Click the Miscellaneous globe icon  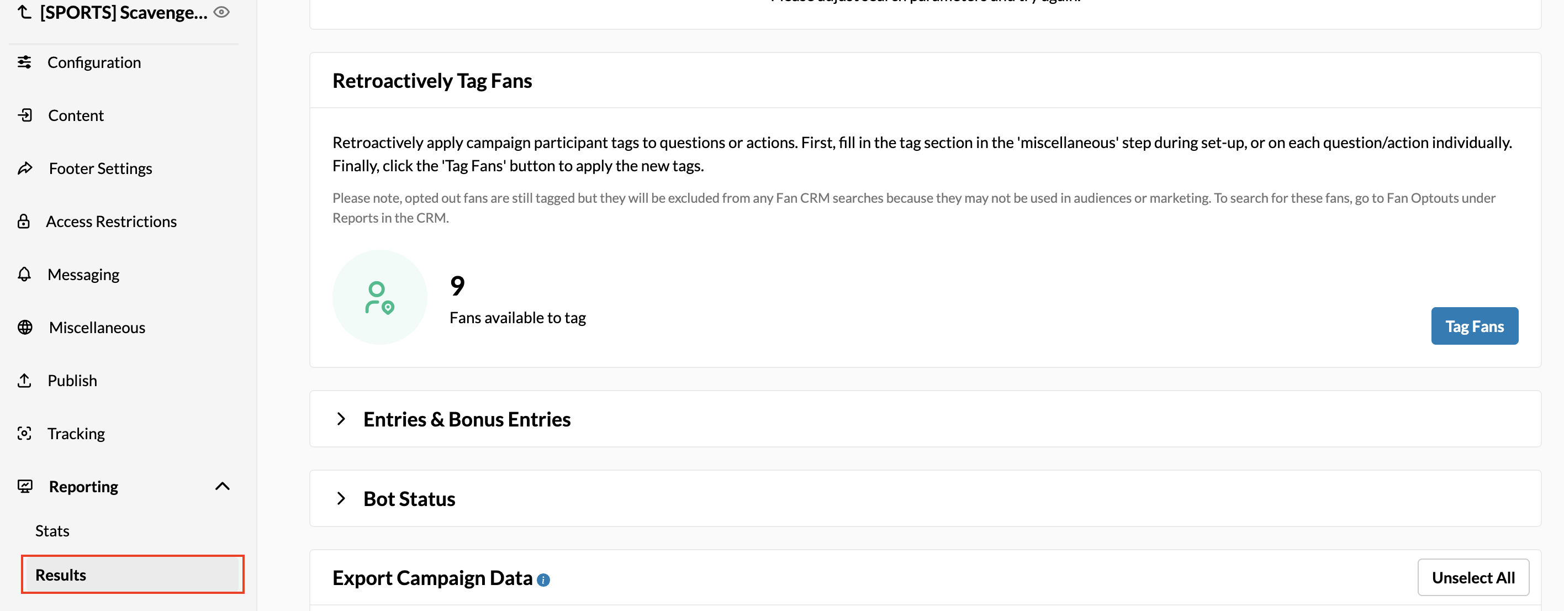(25, 328)
